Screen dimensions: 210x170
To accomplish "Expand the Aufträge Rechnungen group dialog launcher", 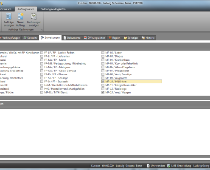I will click(42, 30).
